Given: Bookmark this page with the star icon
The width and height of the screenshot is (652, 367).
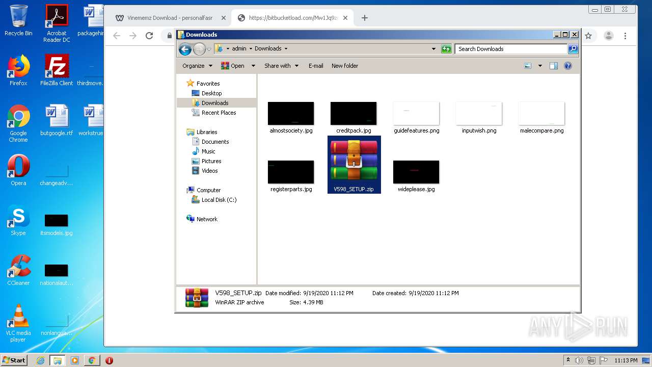Looking at the screenshot, I should [588, 36].
